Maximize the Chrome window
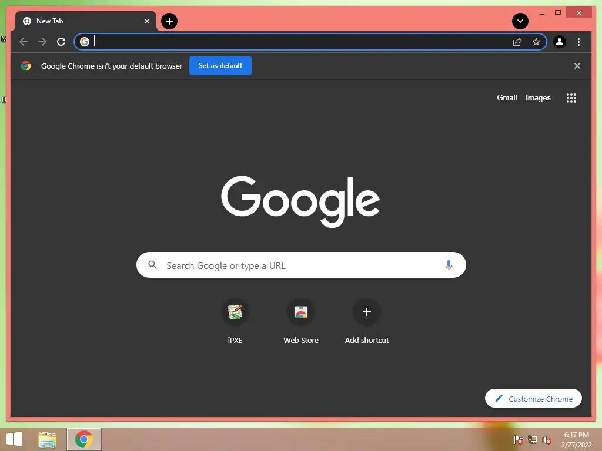This screenshot has height=451, width=602. tap(558, 13)
